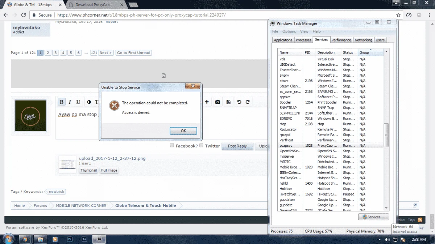Image resolution: width=435 pixels, height=244 pixels.
Task: Check the Facebook? share checkbox
Action: click(x=172, y=145)
